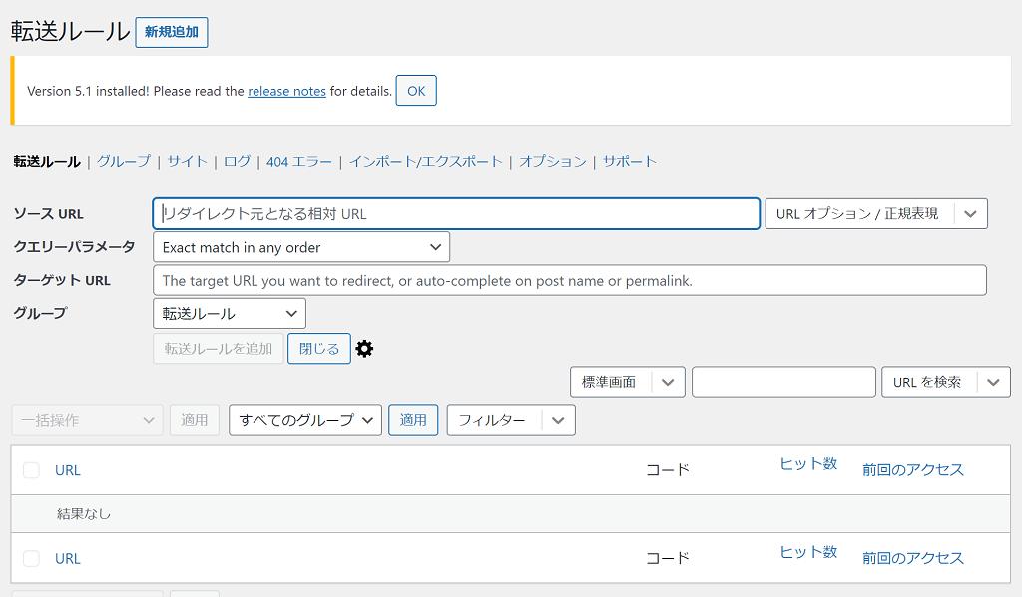Click the gear icon beside 閉じる button
1022x597 pixels.
pyautogui.click(x=365, y=349)
